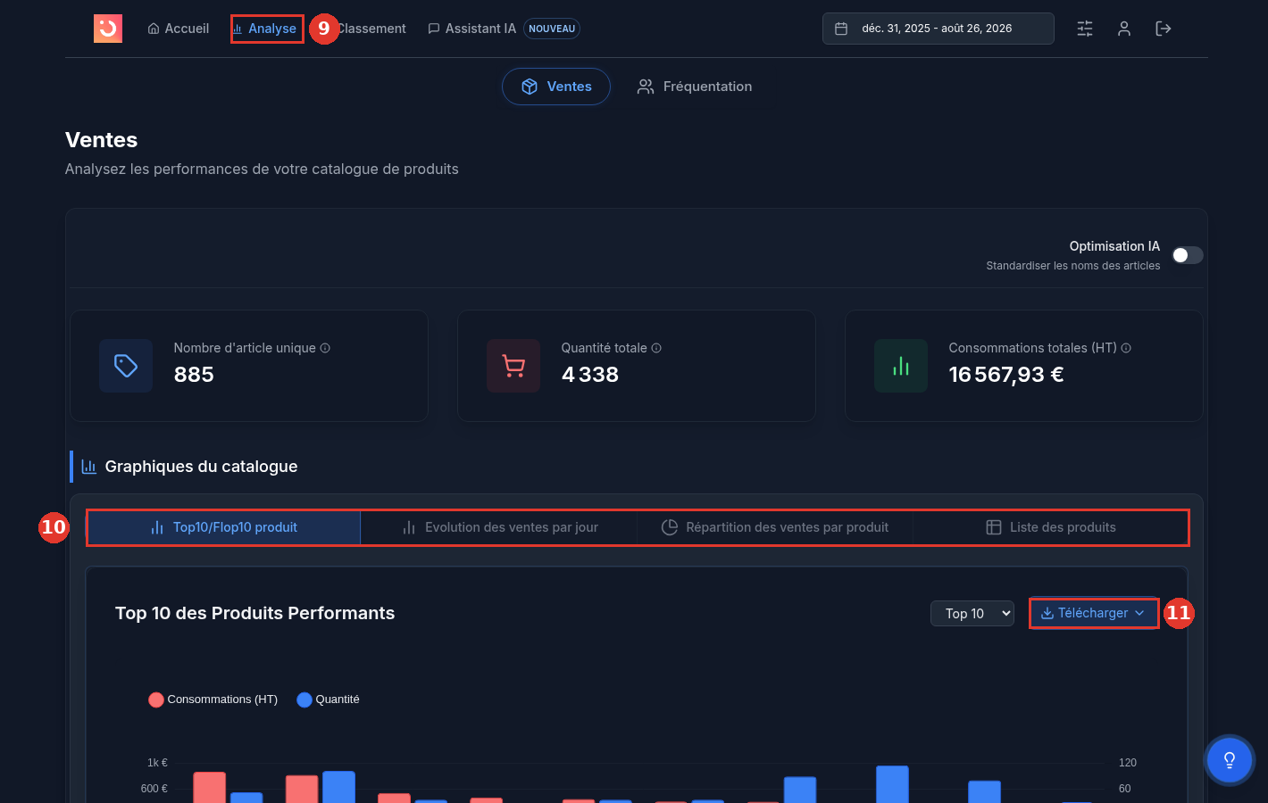Click the Standardiser les noms des articles text
The height and width of the screenshot is (803, 1268).
[x=1073, y=266]
